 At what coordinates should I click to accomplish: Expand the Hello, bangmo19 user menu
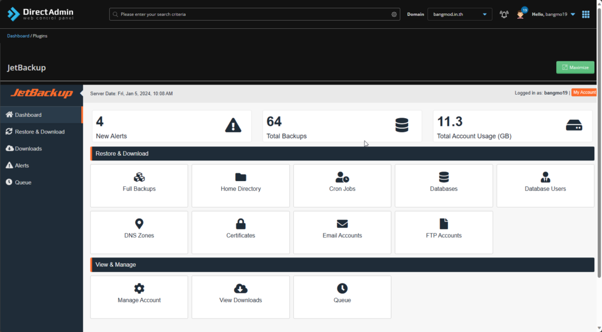click(x=553, y=14)
